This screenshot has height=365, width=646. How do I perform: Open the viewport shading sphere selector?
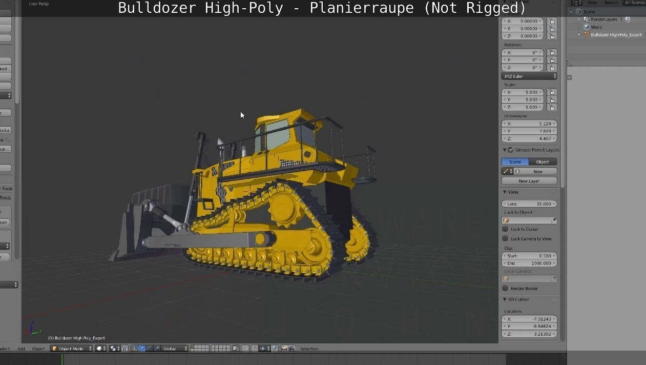(100, 349)
